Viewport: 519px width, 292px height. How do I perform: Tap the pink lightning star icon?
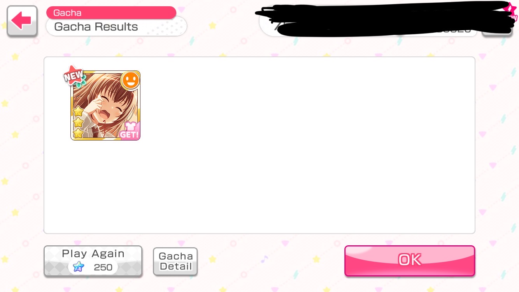pos(510,11)
